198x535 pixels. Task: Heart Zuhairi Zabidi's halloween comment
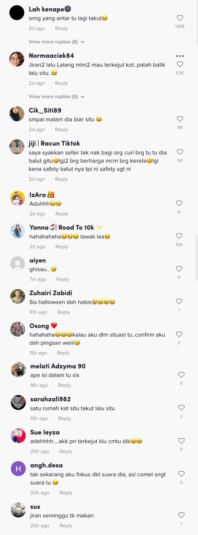point(179,301)
